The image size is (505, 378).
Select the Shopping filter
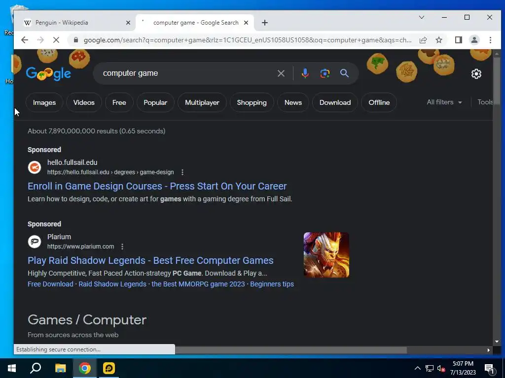coord(252,102)
